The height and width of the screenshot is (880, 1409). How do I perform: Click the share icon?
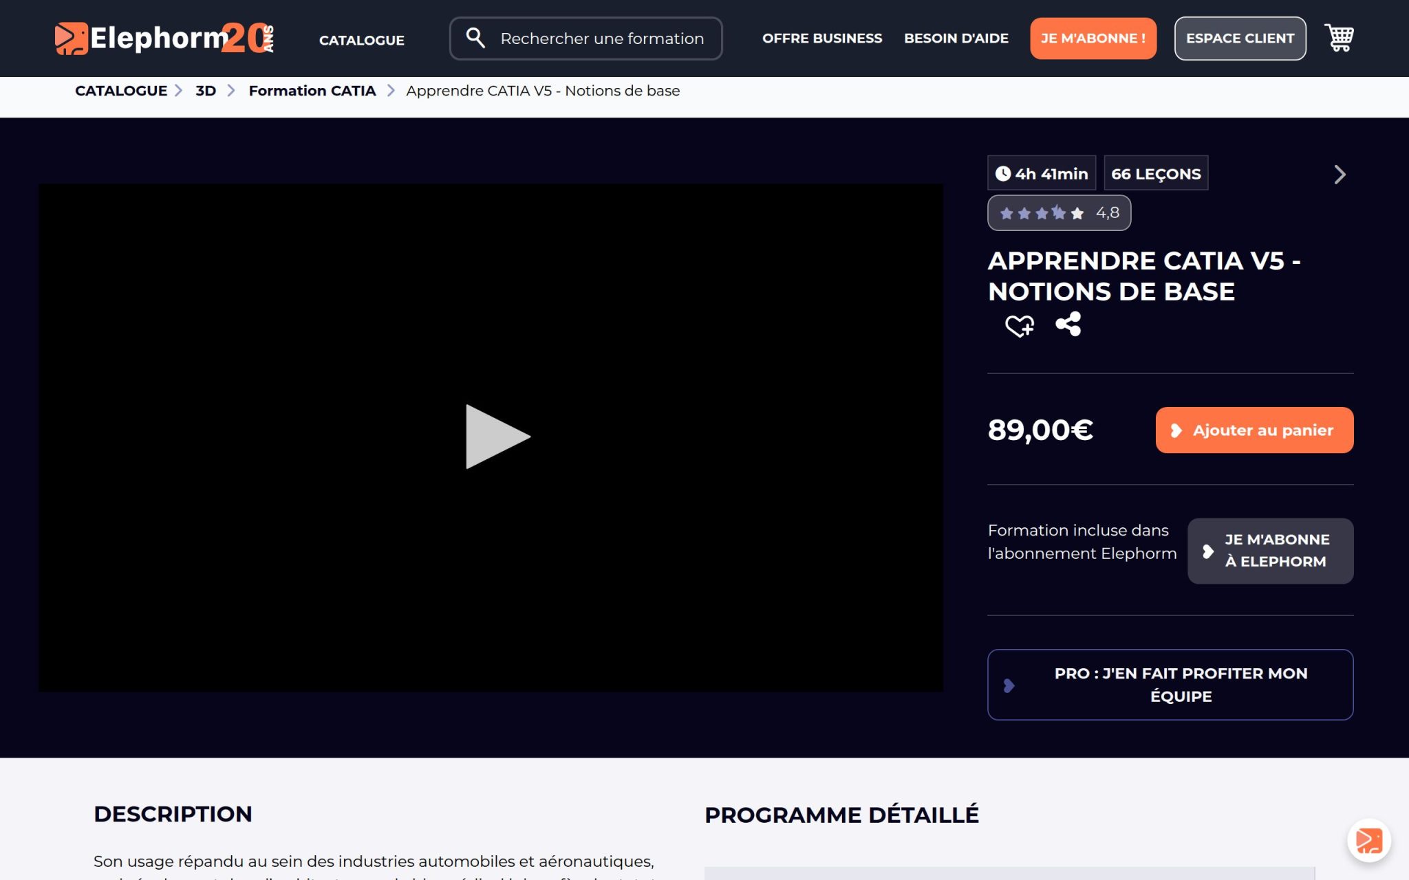pos(1068,324)
